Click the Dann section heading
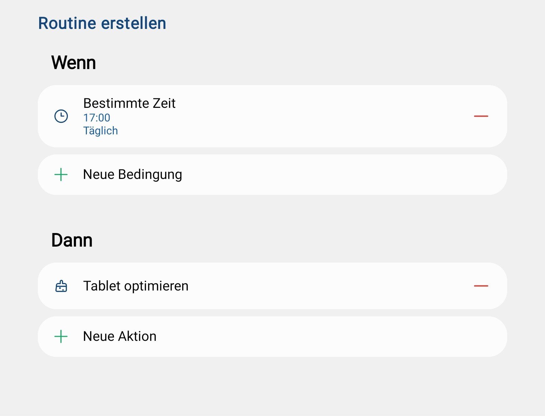 coord(72,240)
